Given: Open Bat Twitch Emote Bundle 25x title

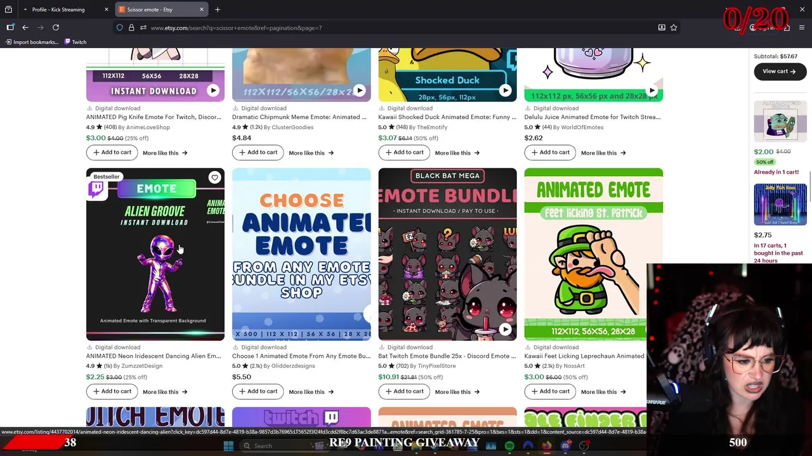Looking at the screenshot, I should (447, 355).
